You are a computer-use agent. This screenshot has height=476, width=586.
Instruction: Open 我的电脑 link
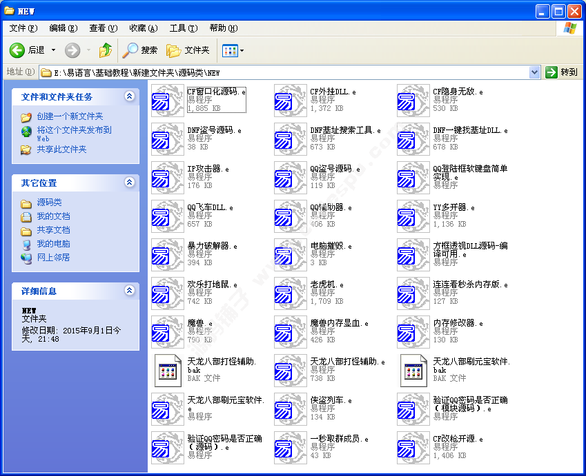click(53, 244)
